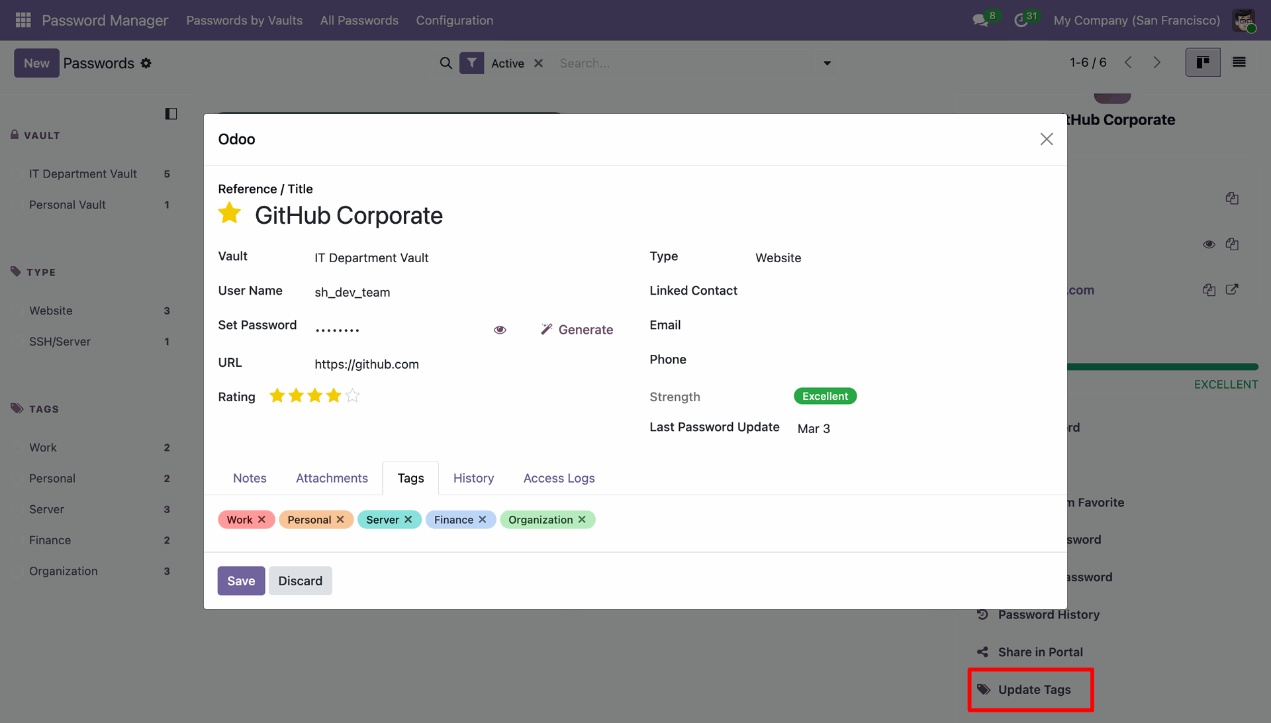Reveal password in the side panel

click(x=1209, y=244)
